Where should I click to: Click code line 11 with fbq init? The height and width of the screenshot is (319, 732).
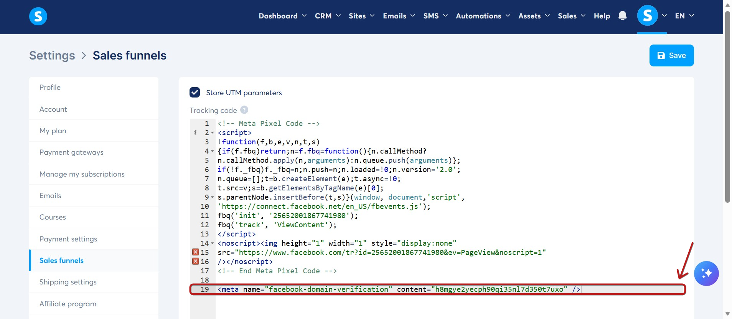[288, 216]
